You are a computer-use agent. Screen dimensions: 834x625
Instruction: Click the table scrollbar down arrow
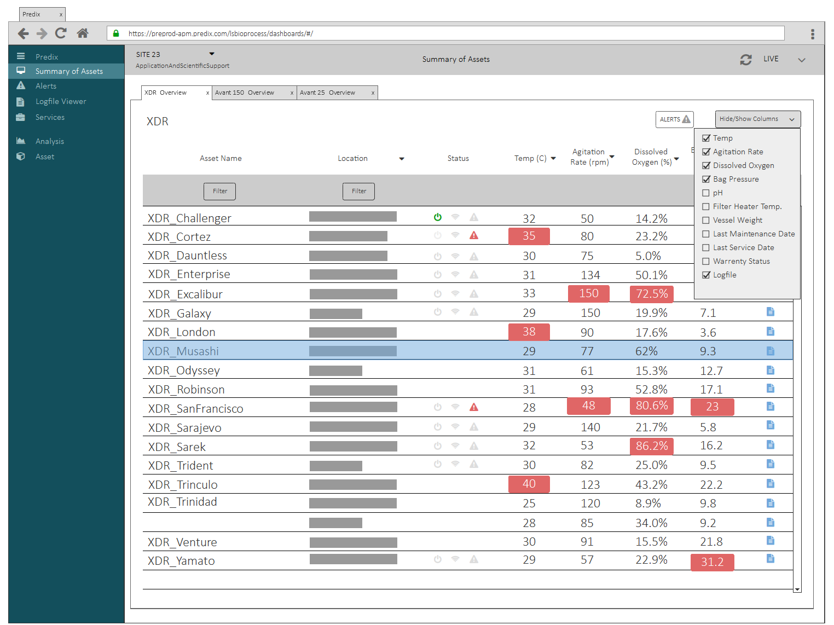coord(797,589)
